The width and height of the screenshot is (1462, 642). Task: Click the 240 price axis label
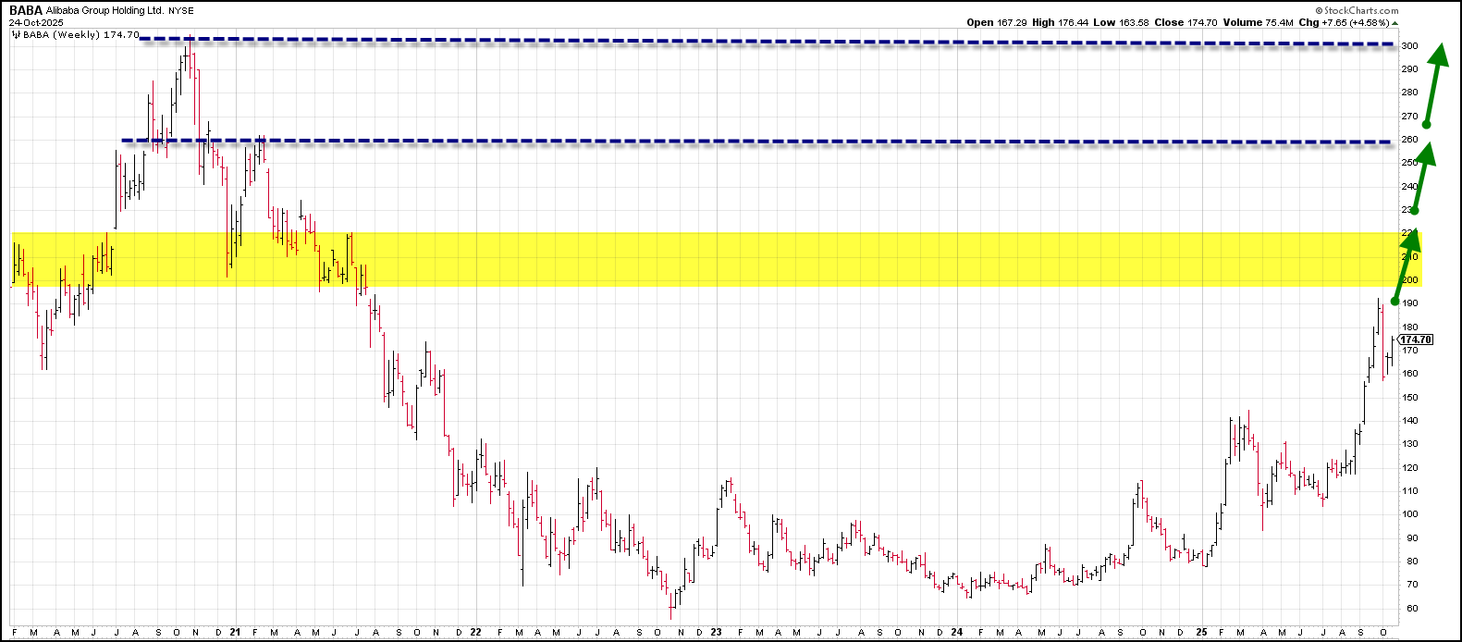click(x=1410, y=186)
